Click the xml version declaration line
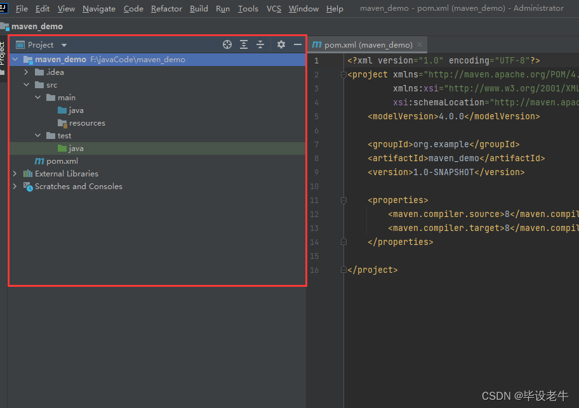This screenshot has width=579, height=408. (x=444, y=60)
